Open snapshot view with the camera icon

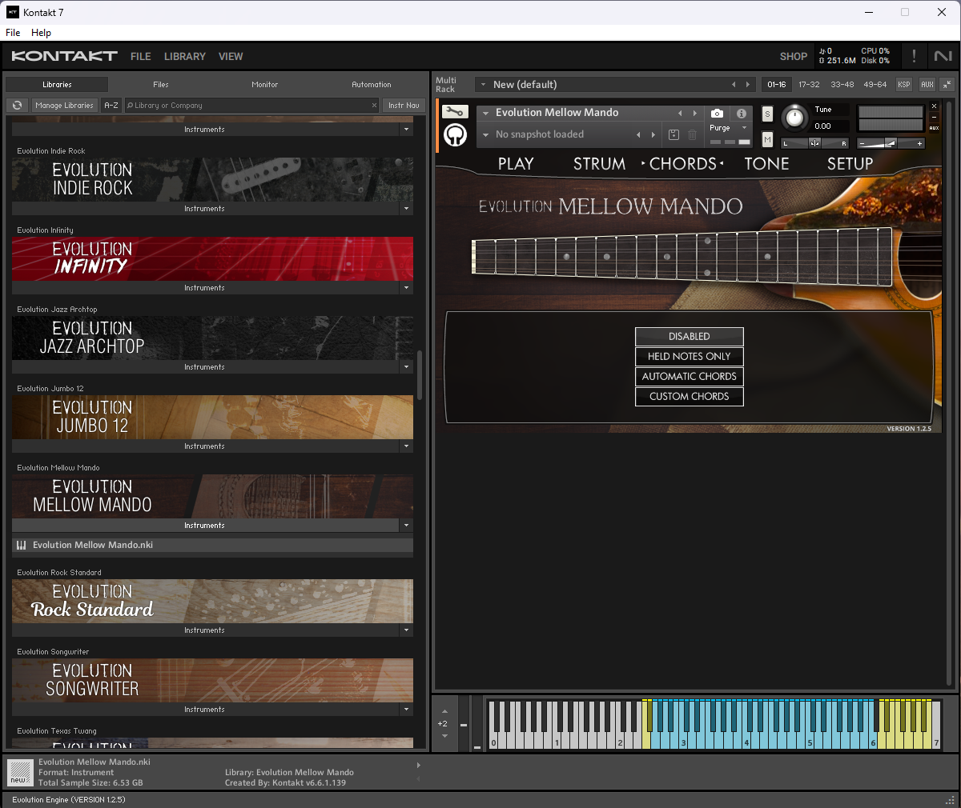[x=717, y=114]
